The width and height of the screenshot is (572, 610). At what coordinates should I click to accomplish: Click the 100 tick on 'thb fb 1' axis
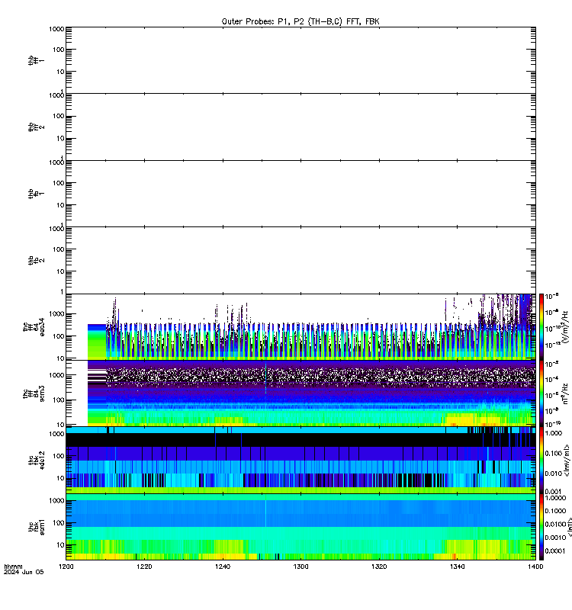pos(59,183)
